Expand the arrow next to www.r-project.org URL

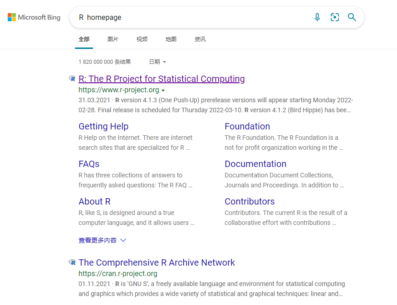163,91
